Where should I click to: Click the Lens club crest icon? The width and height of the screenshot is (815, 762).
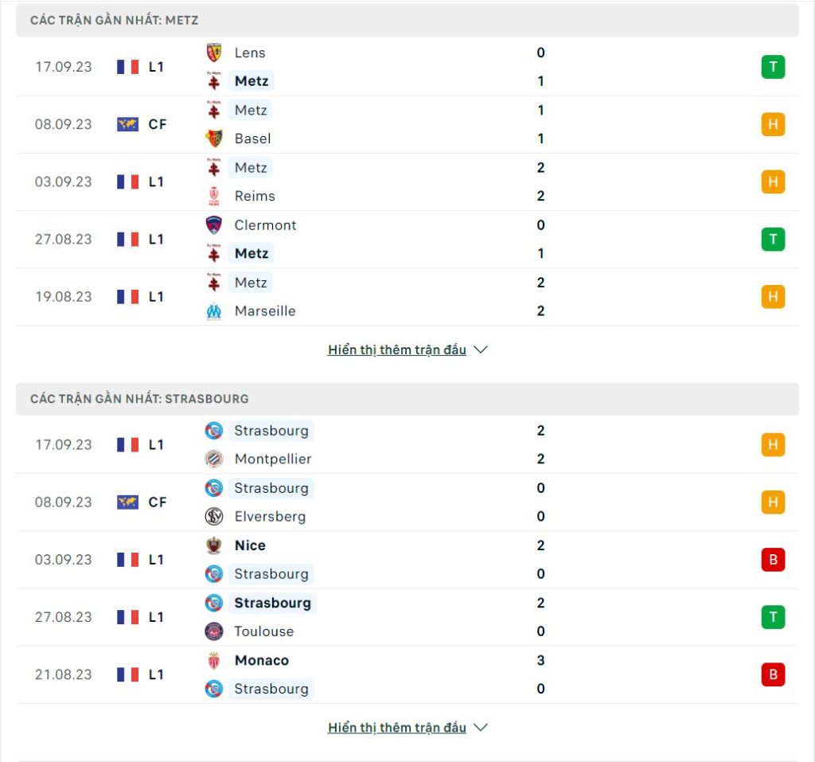pos(213,53)
